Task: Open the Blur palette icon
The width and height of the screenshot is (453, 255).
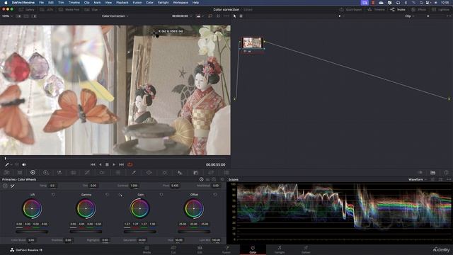Action: [x=180, y=173]
